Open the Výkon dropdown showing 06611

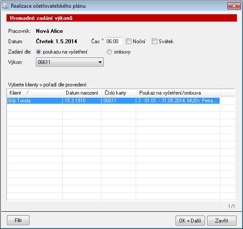pos(70,62)
